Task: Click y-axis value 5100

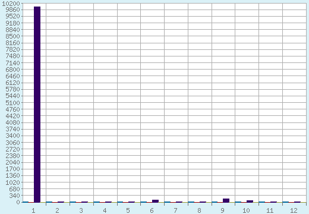Action: point(13,103)
